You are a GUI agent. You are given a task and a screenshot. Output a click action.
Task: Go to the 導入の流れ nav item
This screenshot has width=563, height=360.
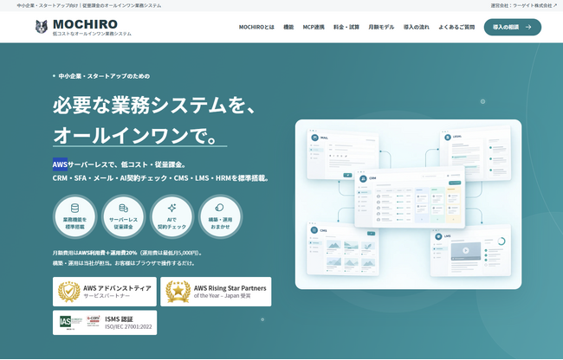[416, 27]
